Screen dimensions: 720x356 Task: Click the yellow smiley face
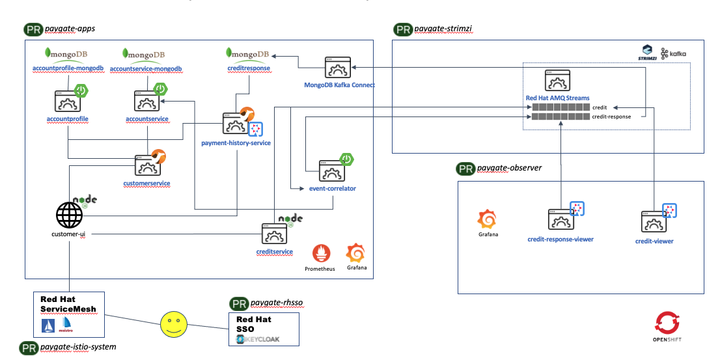click(x=174, y=324)
